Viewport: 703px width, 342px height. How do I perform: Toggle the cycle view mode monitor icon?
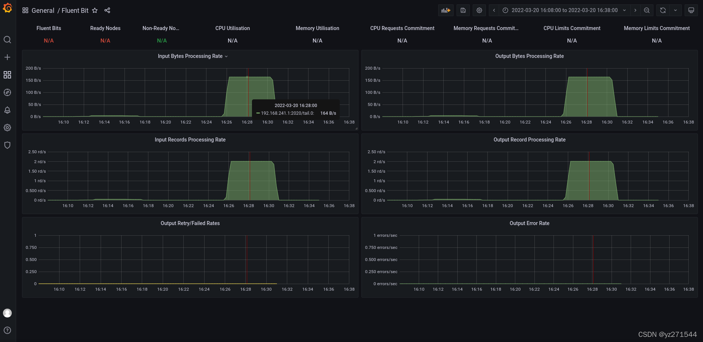(691, 10)
